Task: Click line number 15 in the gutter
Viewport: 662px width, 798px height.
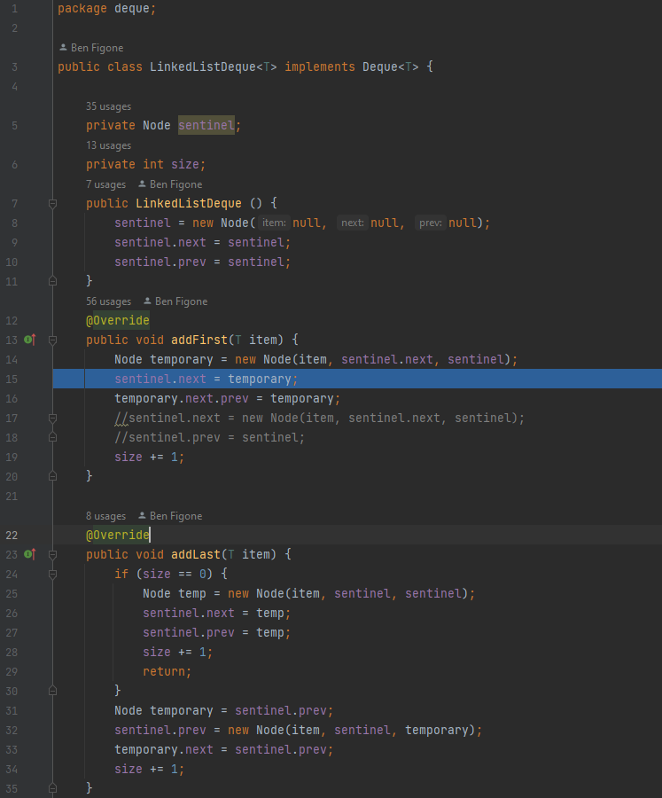Action: [12, 379]
